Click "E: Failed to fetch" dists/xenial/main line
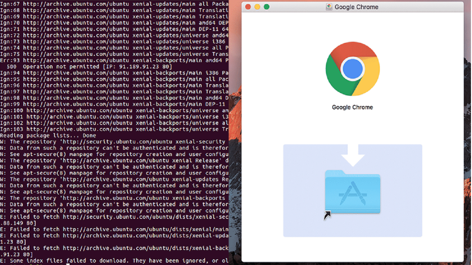The height and width of the screenshot is (265, 472). [114, 229]
